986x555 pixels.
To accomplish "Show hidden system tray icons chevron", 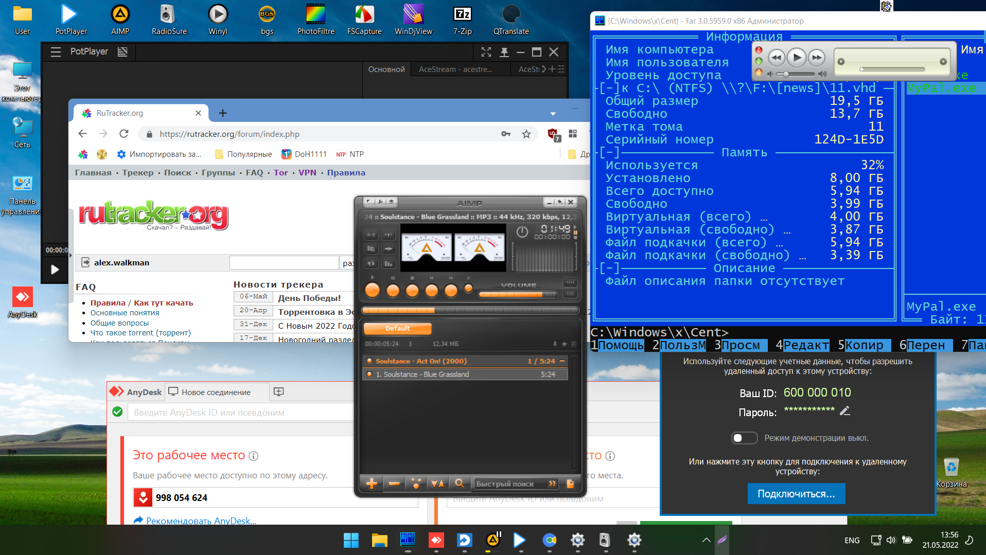I will click(x=706, y=540).
